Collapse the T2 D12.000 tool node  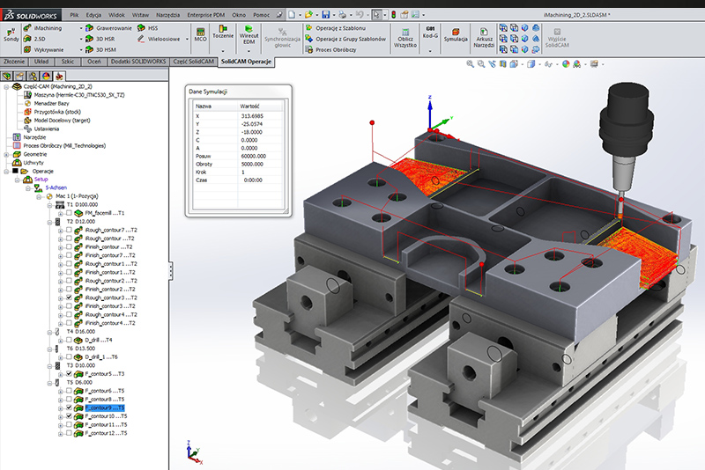pos(50,222)
